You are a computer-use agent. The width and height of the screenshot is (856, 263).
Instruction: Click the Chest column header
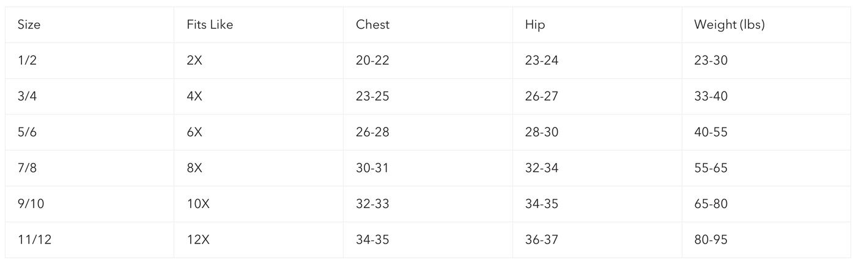point(372,25)
